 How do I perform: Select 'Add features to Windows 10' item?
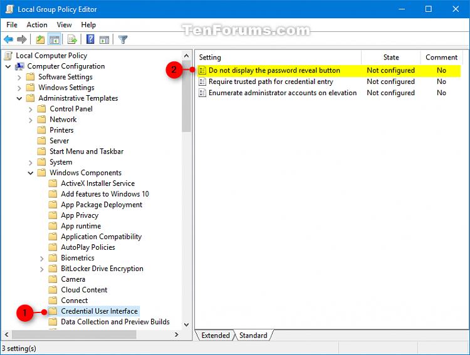(105, 194)
